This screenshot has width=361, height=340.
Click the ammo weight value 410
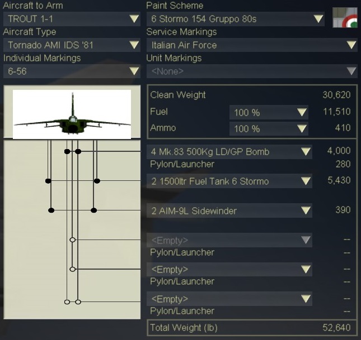343,128
